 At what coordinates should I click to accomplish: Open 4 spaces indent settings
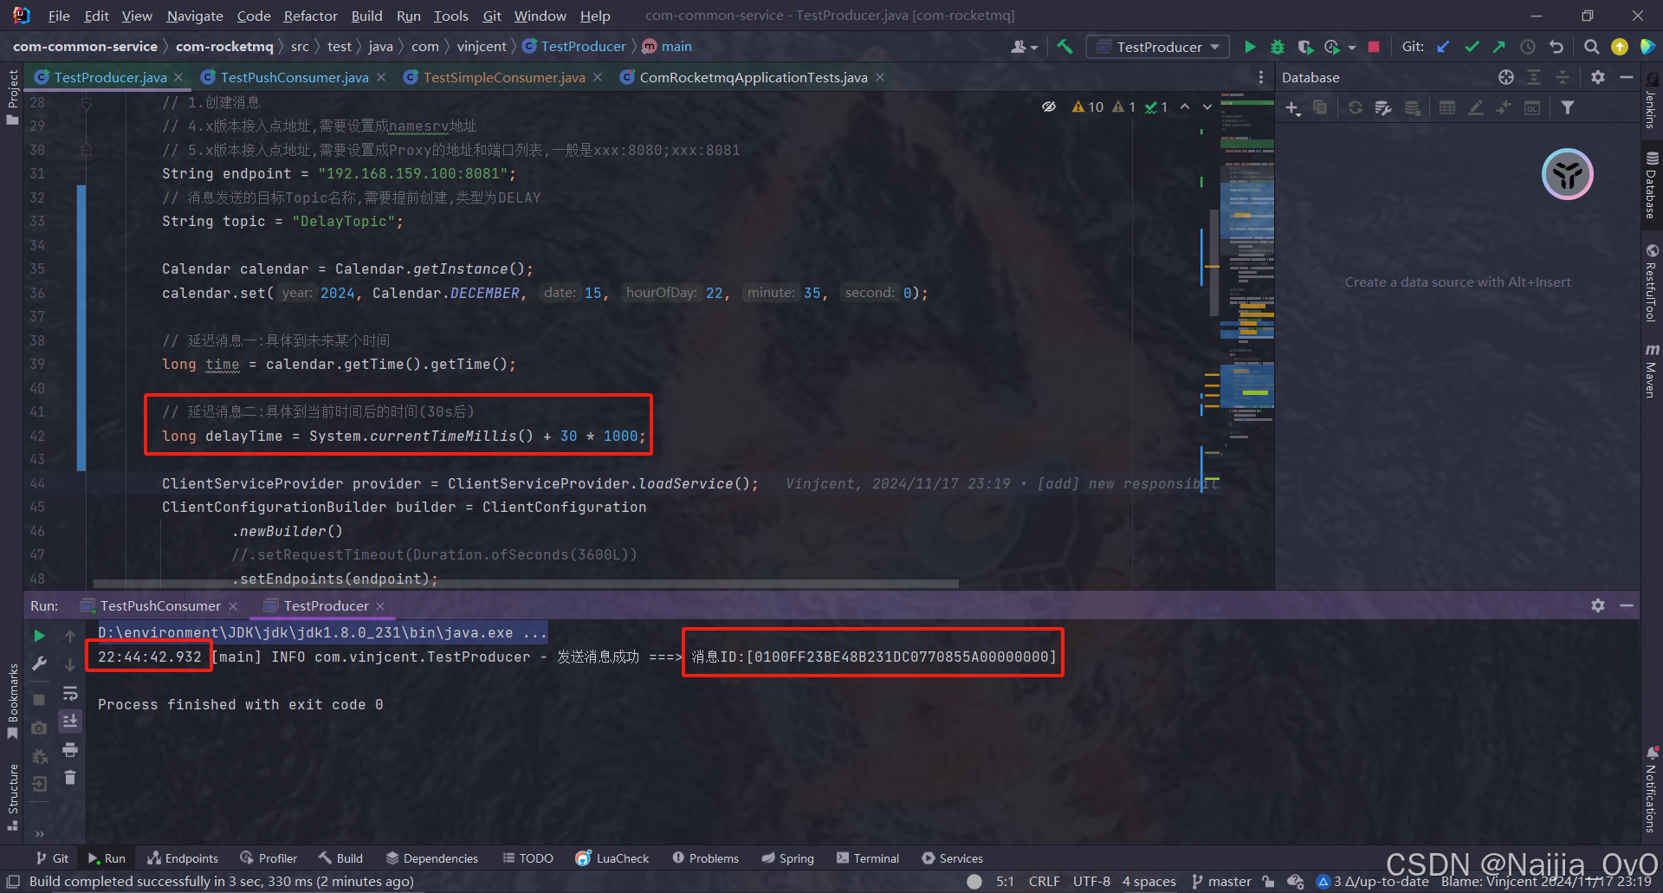(x=1149, y=882)
